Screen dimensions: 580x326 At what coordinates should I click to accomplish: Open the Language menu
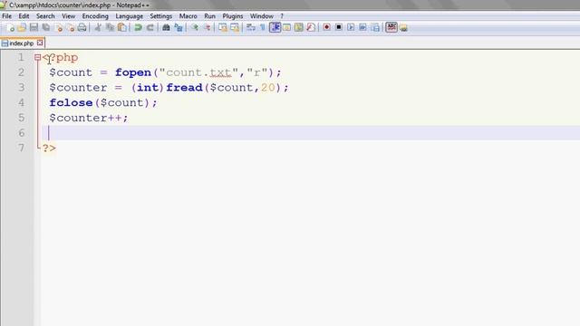pos(129,16)
